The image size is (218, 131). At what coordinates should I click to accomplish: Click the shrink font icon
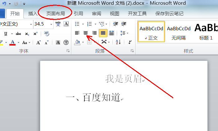[47, 42]
